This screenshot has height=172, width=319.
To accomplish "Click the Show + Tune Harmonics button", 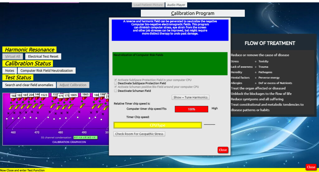I will pyautogui.click(x=190, y=97).
